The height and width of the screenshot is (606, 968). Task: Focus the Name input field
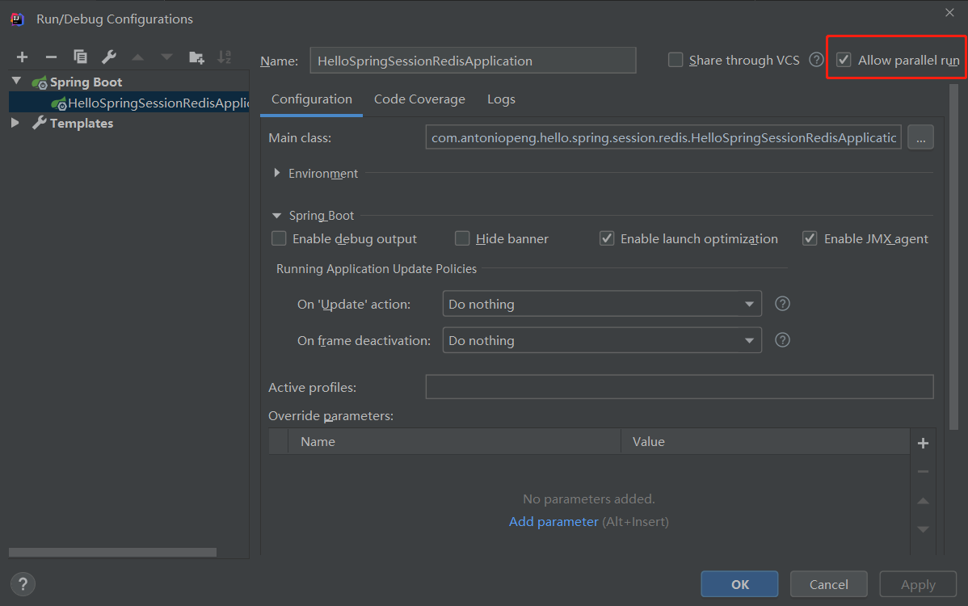[473, 61]
